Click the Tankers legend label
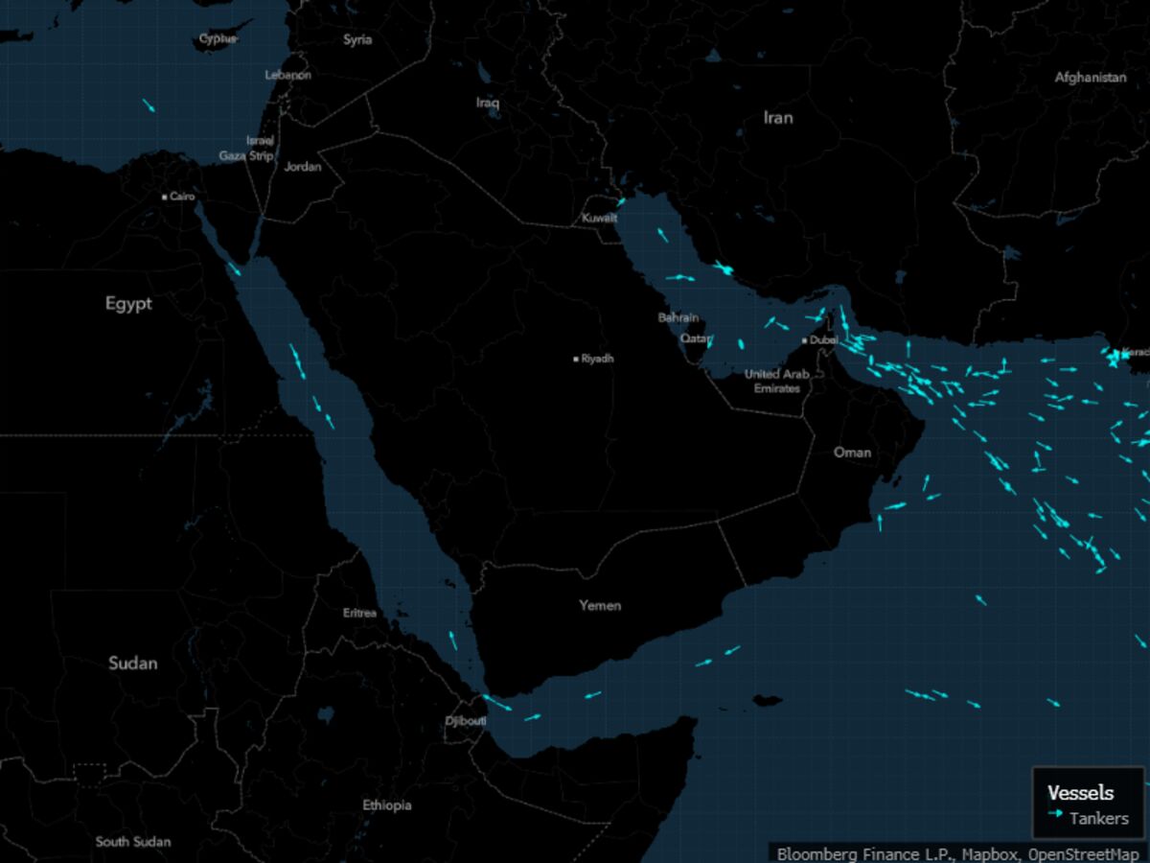The width and height of the screenshot is (1150, 863). (1099, 818)
